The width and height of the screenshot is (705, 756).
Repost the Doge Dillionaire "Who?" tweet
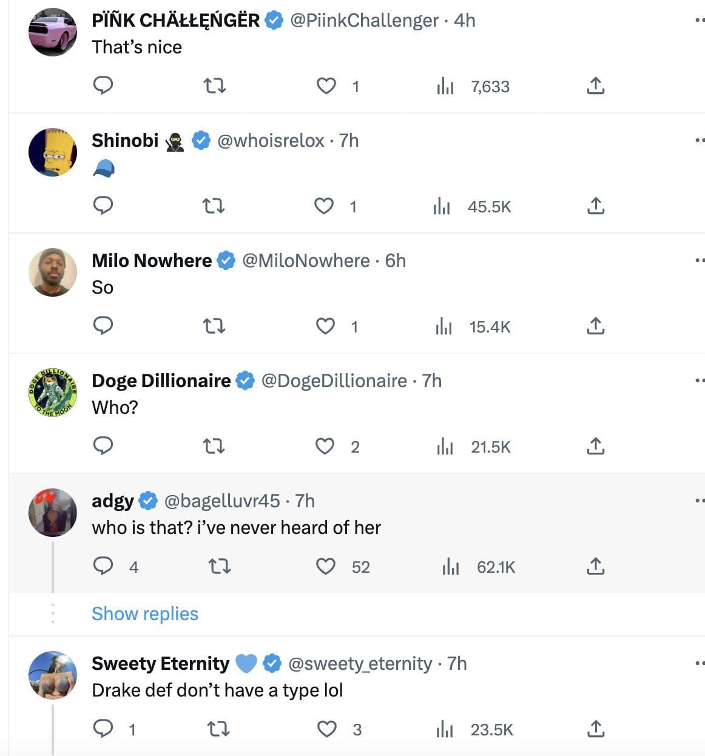(214, 447)
